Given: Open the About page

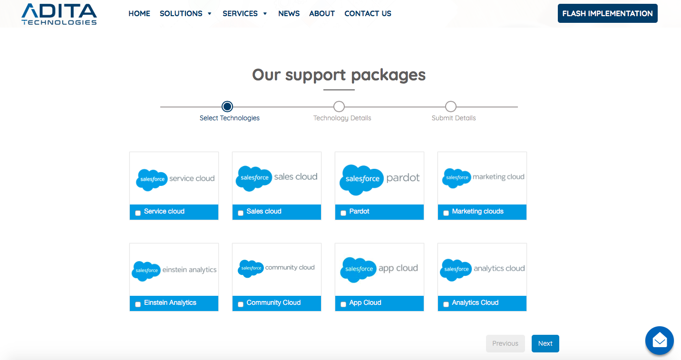Looking at the screenshot, I should (322, 14).
